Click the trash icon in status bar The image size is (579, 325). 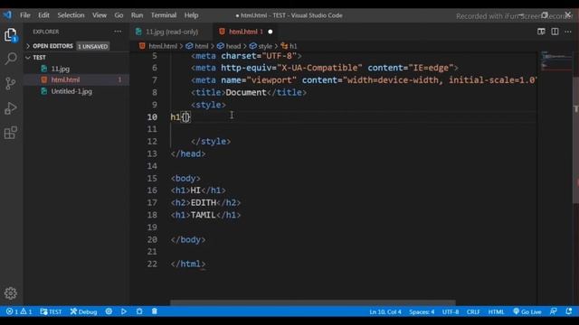[x=155, y=311]
